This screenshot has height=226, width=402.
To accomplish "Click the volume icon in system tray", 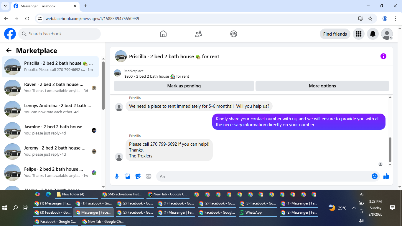I will (361, 220).
